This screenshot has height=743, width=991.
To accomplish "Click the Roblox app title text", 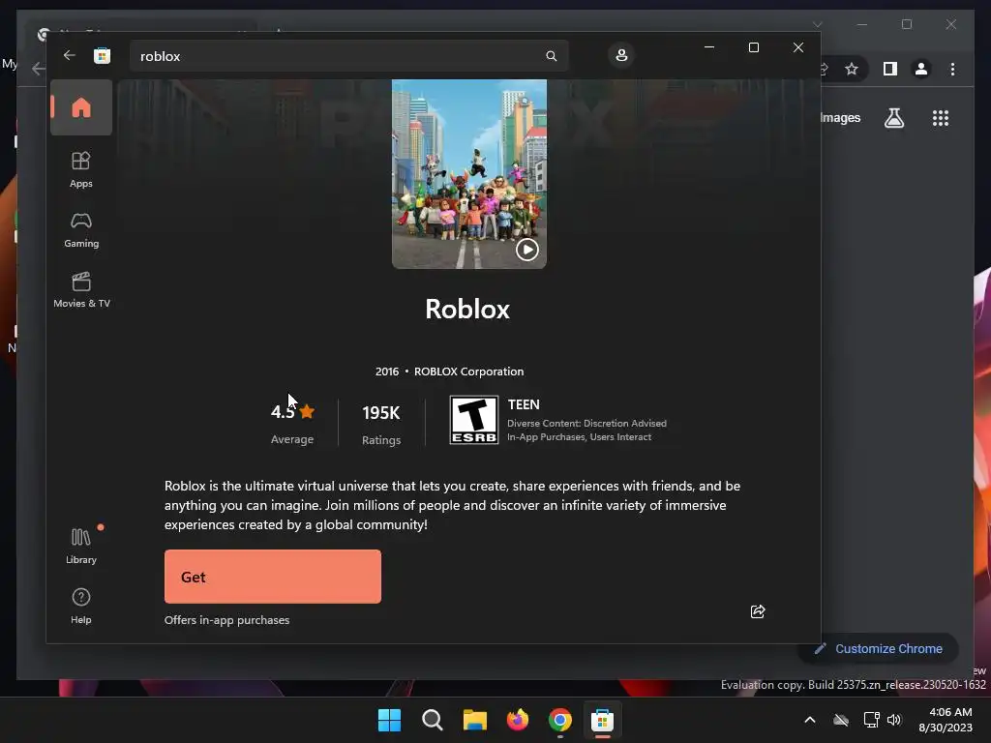I will click(x=467, y=309).
